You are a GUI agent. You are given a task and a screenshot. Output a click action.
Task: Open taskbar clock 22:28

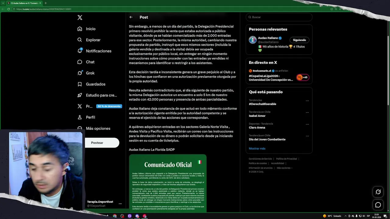click(x=377, y=216)
